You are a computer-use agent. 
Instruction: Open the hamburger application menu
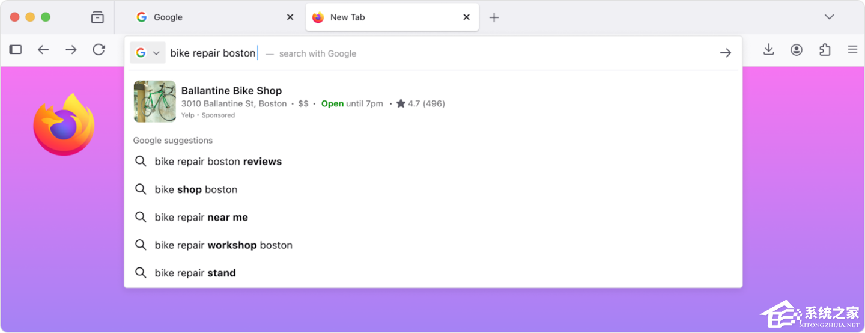[x=852, y=50]
